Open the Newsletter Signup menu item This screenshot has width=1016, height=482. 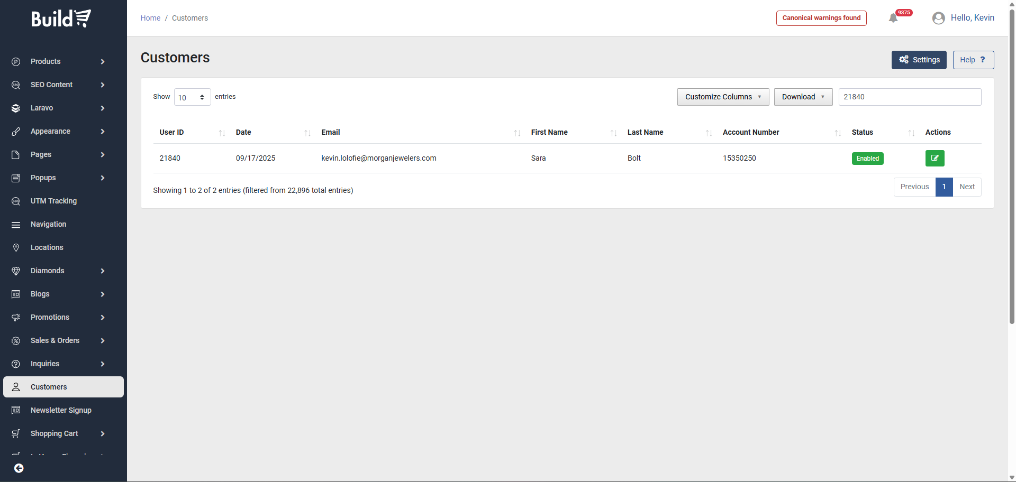(x=63, y=410)
